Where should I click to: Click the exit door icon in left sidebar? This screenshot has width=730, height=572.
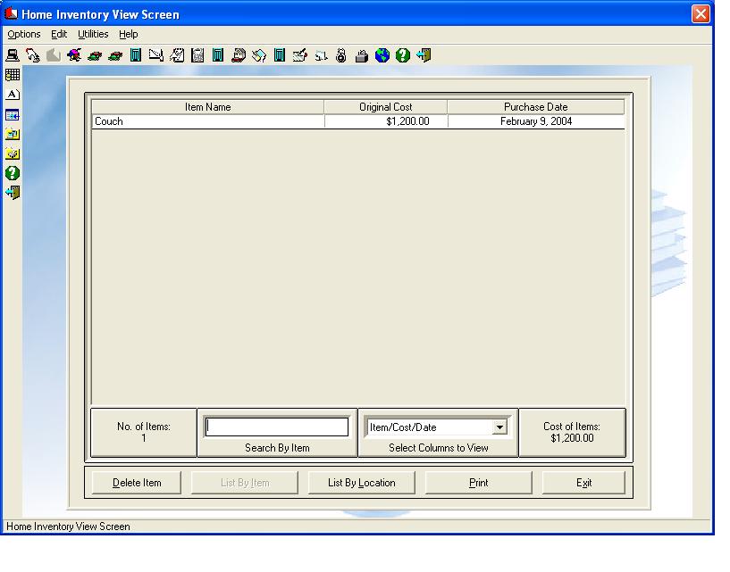pyautogui.click(x=13, y=193)
